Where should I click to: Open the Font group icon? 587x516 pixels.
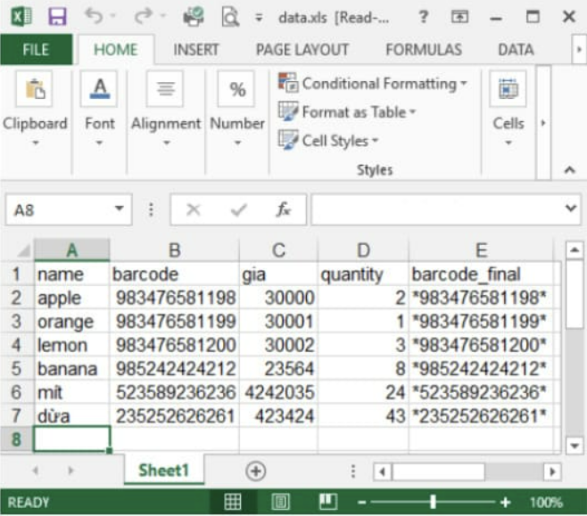pyautogui.click(x=99, y=89)
